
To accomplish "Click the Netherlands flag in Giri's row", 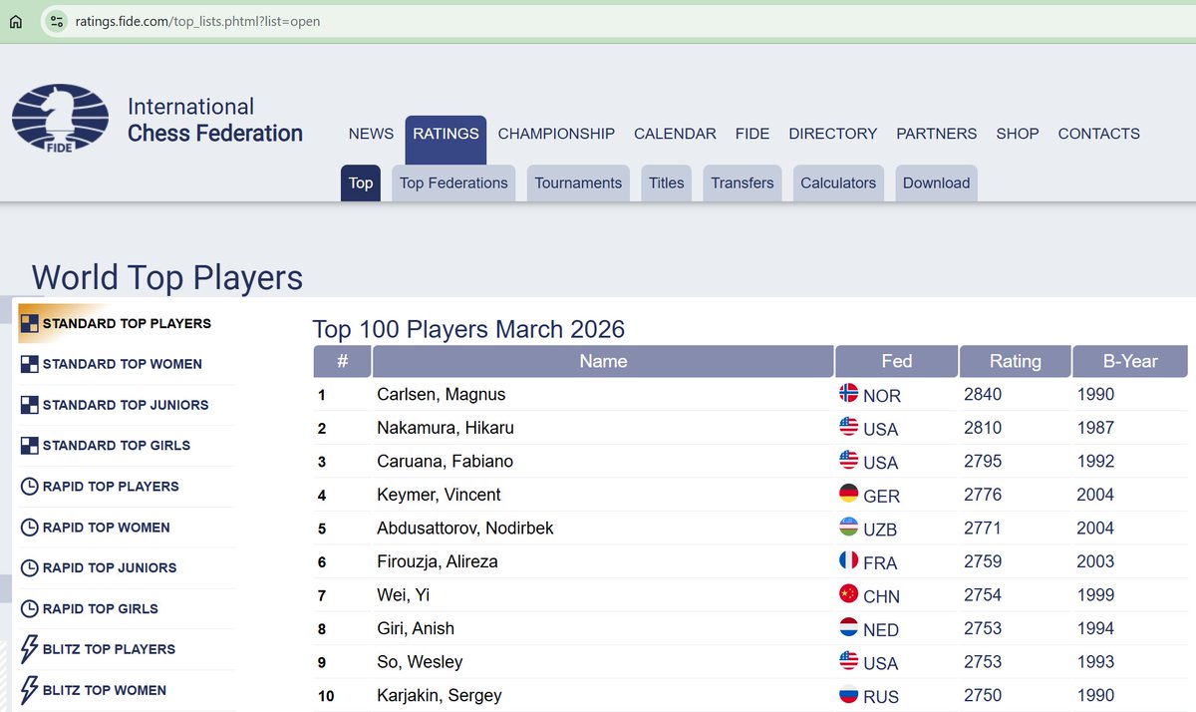I will [849, 626].
